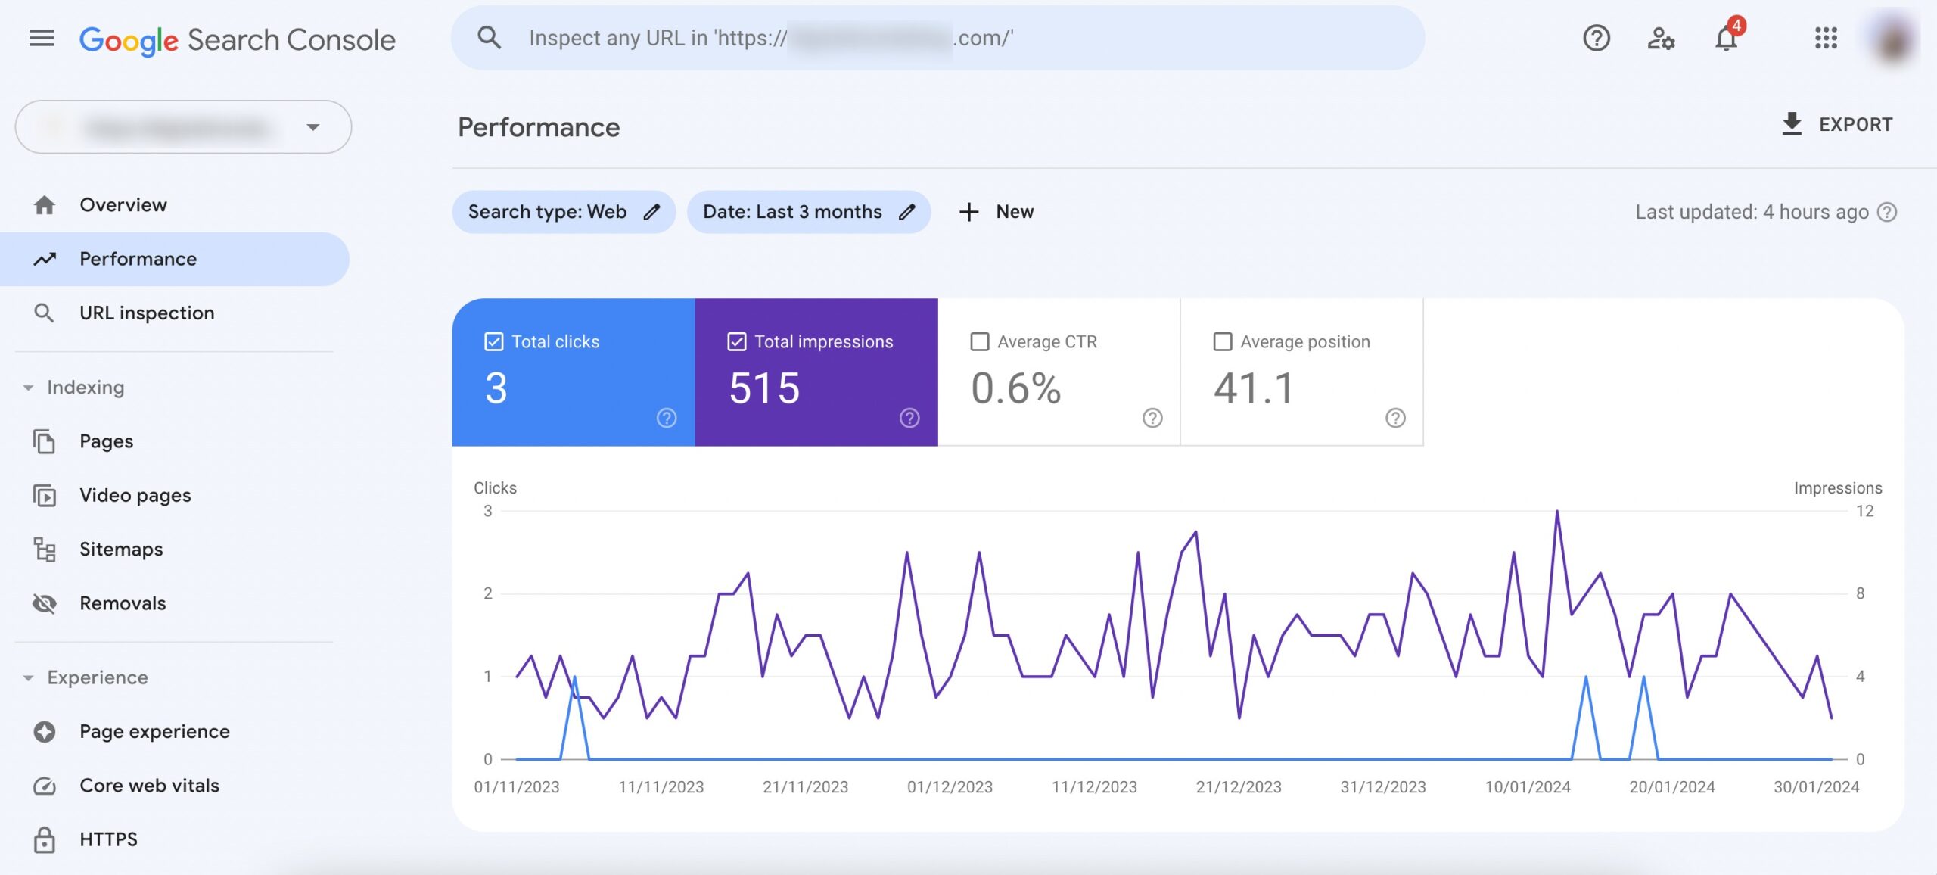Click the help icon next to Total impressions
This screenshot has height=875, width=1937.
tap(910, 419)
